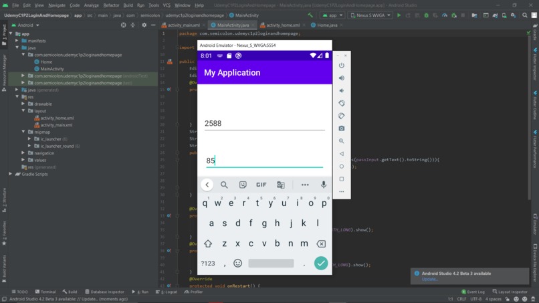The width and height of the screenshot is (539, 303).
Task: Expand the manifests folder
Action: [x=17, y=41]
